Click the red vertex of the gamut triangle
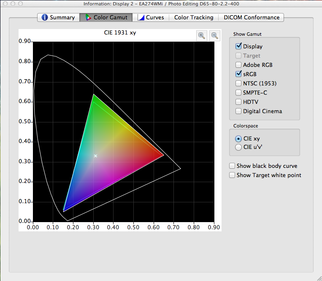This screenshot has height=281, width=322. tap(163, 155)
